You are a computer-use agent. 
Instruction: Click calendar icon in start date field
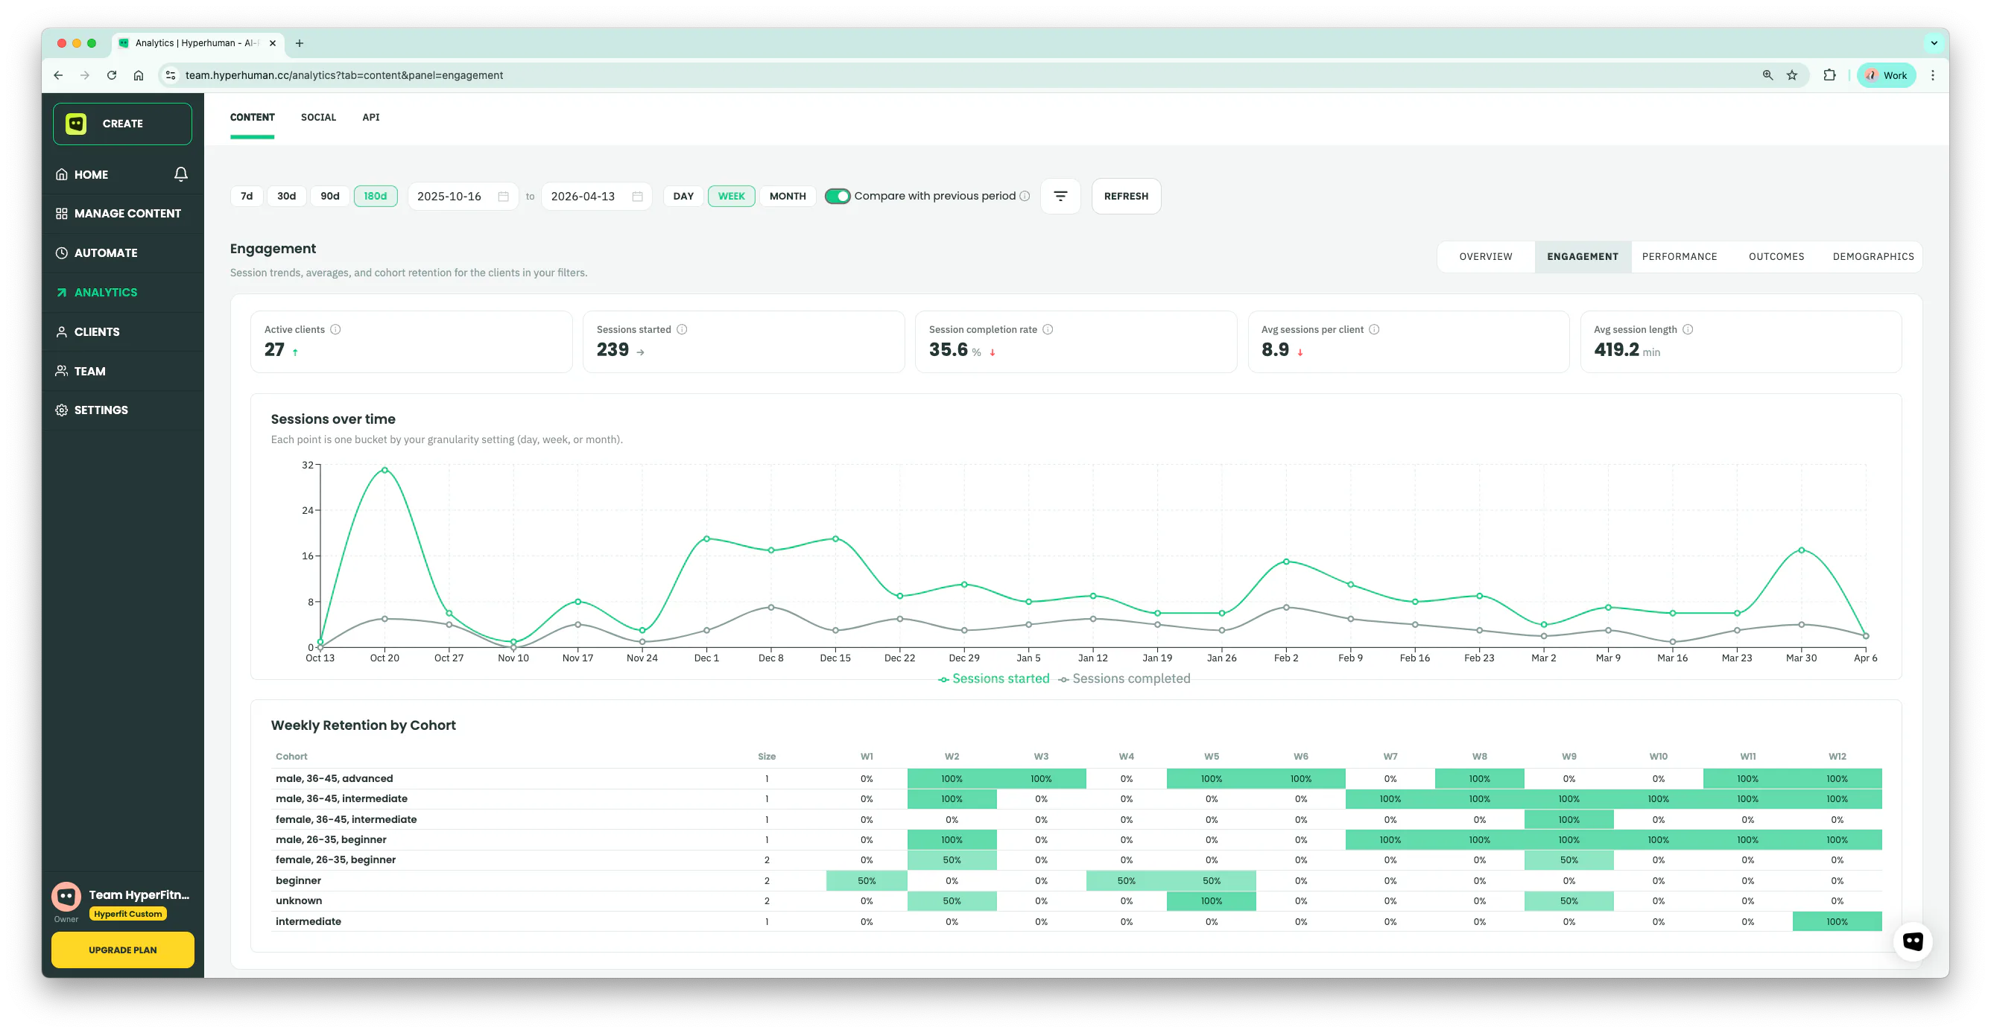(503, 197)
